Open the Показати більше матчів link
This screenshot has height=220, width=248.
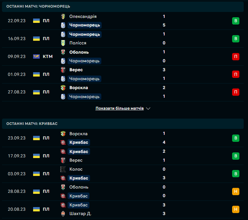(120, 108)
